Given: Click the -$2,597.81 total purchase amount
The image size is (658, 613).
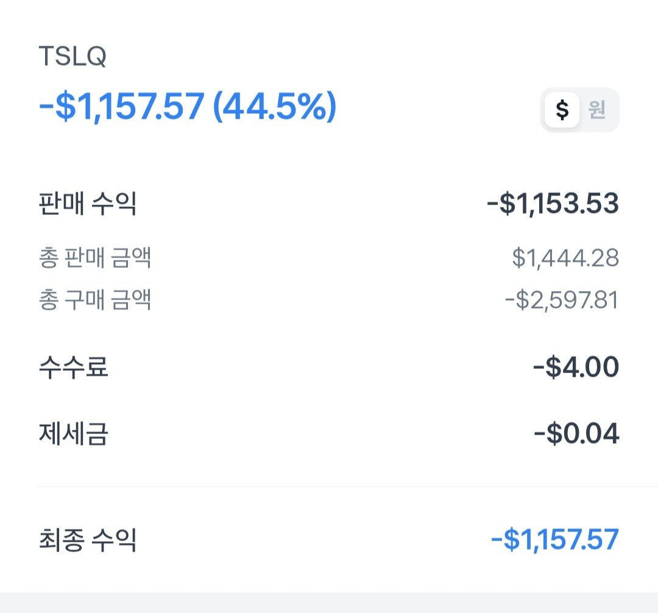Looking at the screenshot, I should click(562, 300).
